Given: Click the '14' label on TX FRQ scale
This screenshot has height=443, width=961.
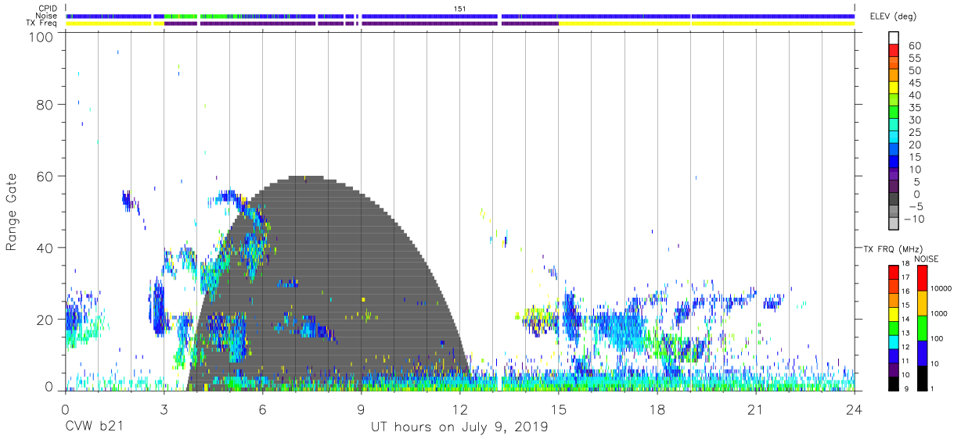Looking at the screenshot, I should click(905, 320).
